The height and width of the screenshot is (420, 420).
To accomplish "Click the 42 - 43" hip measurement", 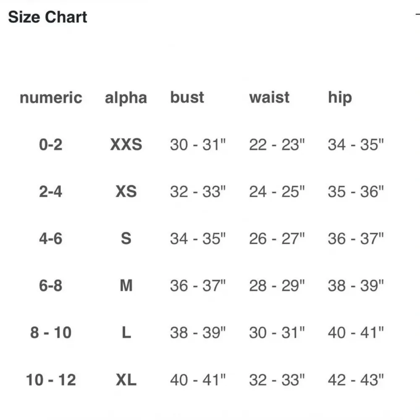I will [356, 381].
